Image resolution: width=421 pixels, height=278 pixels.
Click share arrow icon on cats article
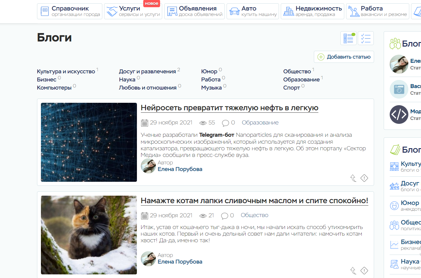353,271
